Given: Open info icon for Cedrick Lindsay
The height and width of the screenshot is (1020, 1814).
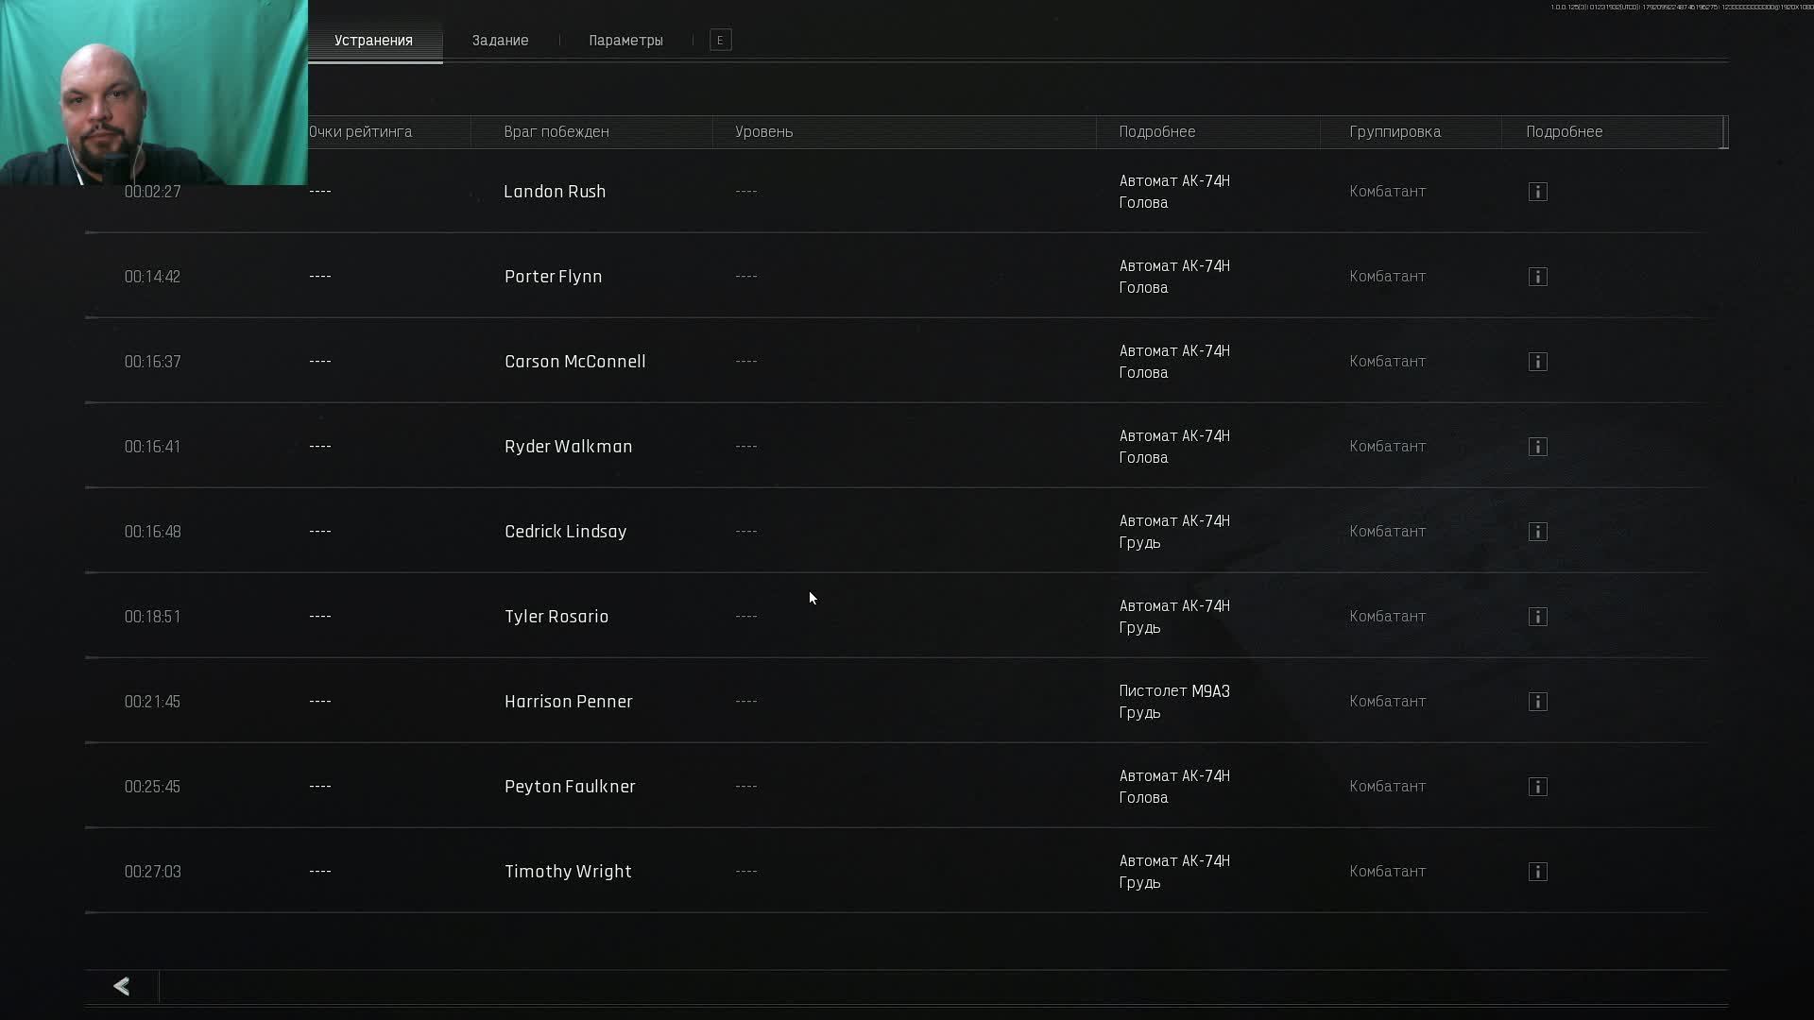Looking at the screenshot, I should tap(1537, 532).
